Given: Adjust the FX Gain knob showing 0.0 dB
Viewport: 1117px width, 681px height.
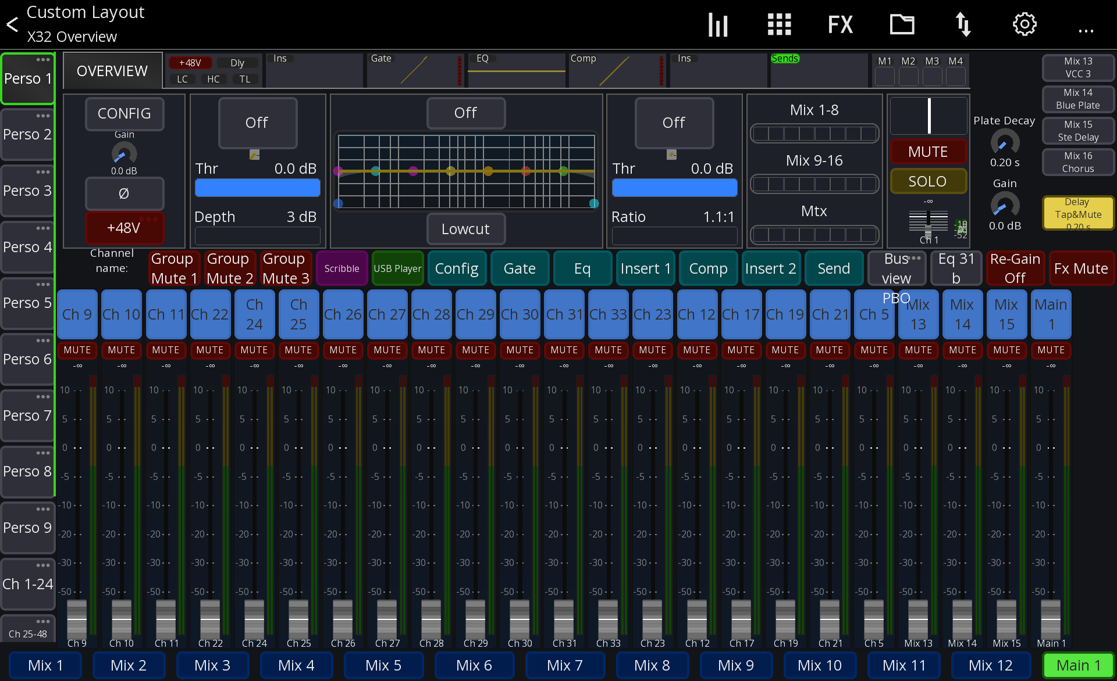Looking at the screenshot, I should 1005,205.
